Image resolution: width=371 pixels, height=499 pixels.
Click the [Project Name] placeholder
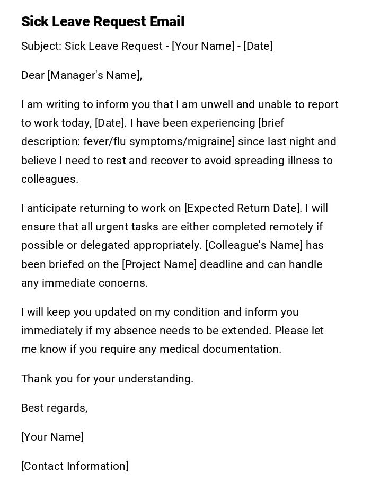click(x=159, y=264)
